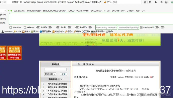Screen dimensions: 173x98
Task: Open the 选项 menu
Action: point(110,31)
